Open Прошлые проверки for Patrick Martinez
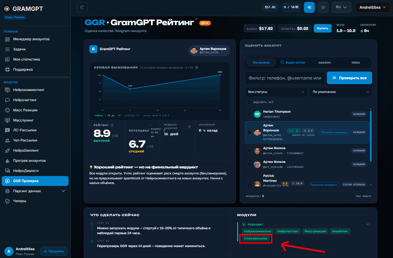Viewport: 393px width, 258px height. 324,185
